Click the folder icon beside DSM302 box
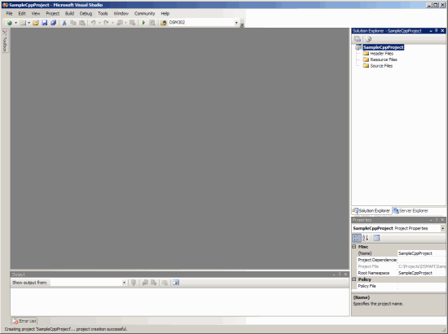 tap(164, 23)
